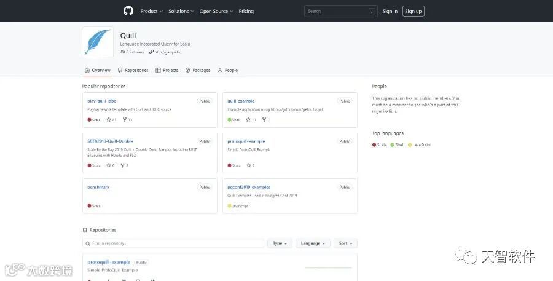
Task: Switch to the Repositories tab
Action: 133,70
